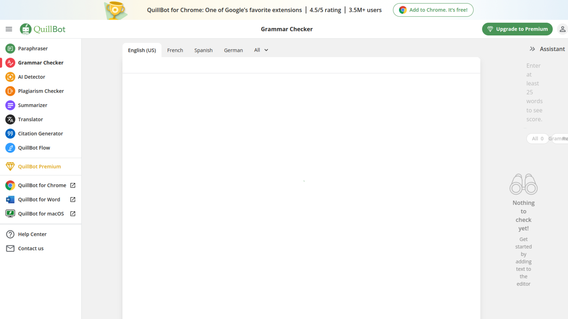Open the Citation Generator quote icon

point(10,134)
